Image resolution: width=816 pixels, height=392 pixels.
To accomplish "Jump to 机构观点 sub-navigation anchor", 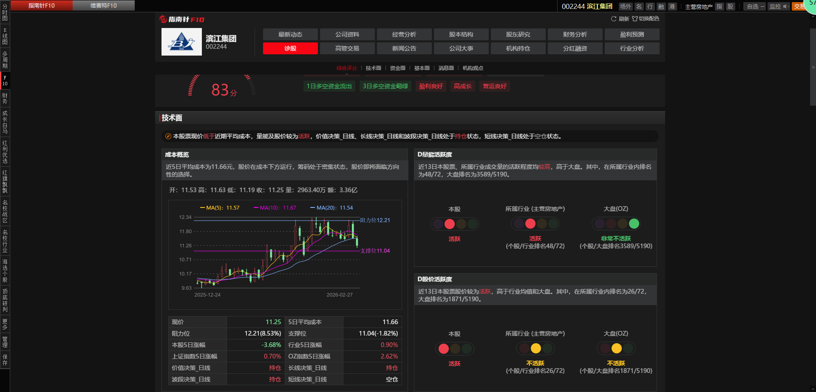I will [473, 68].
